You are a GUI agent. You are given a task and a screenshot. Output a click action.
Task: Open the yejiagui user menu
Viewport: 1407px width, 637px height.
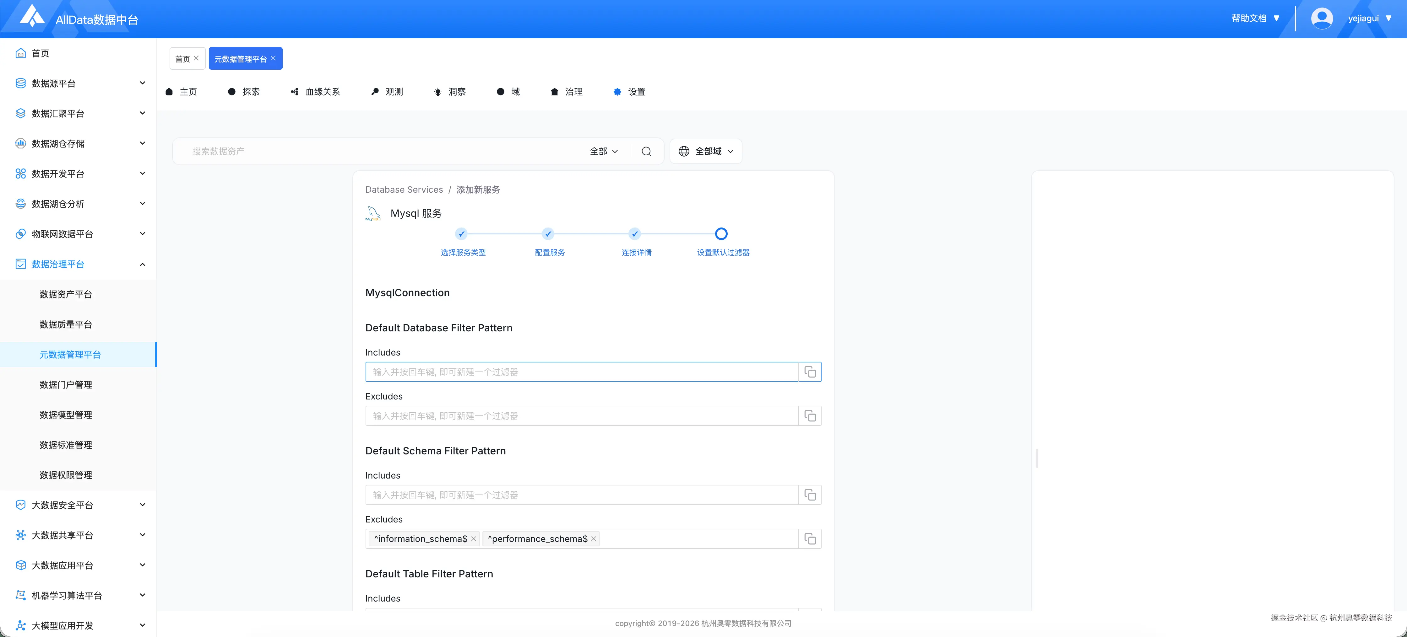pos(1370,18)
